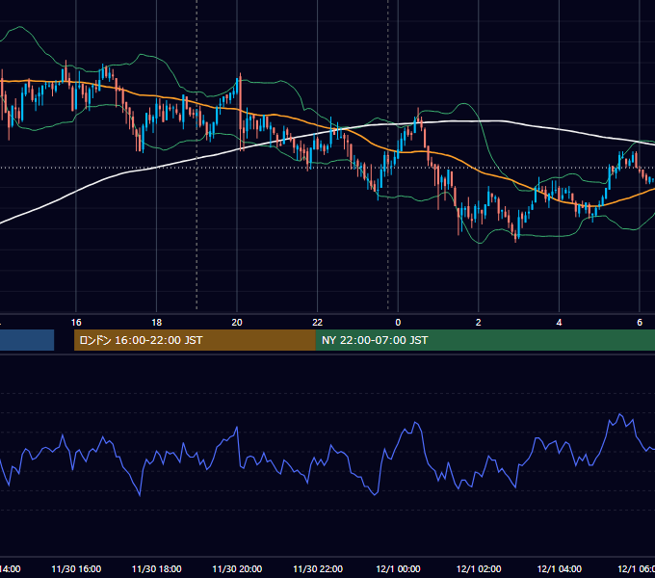Click the 11/30 16:00 bottom time label

point(76,569)
